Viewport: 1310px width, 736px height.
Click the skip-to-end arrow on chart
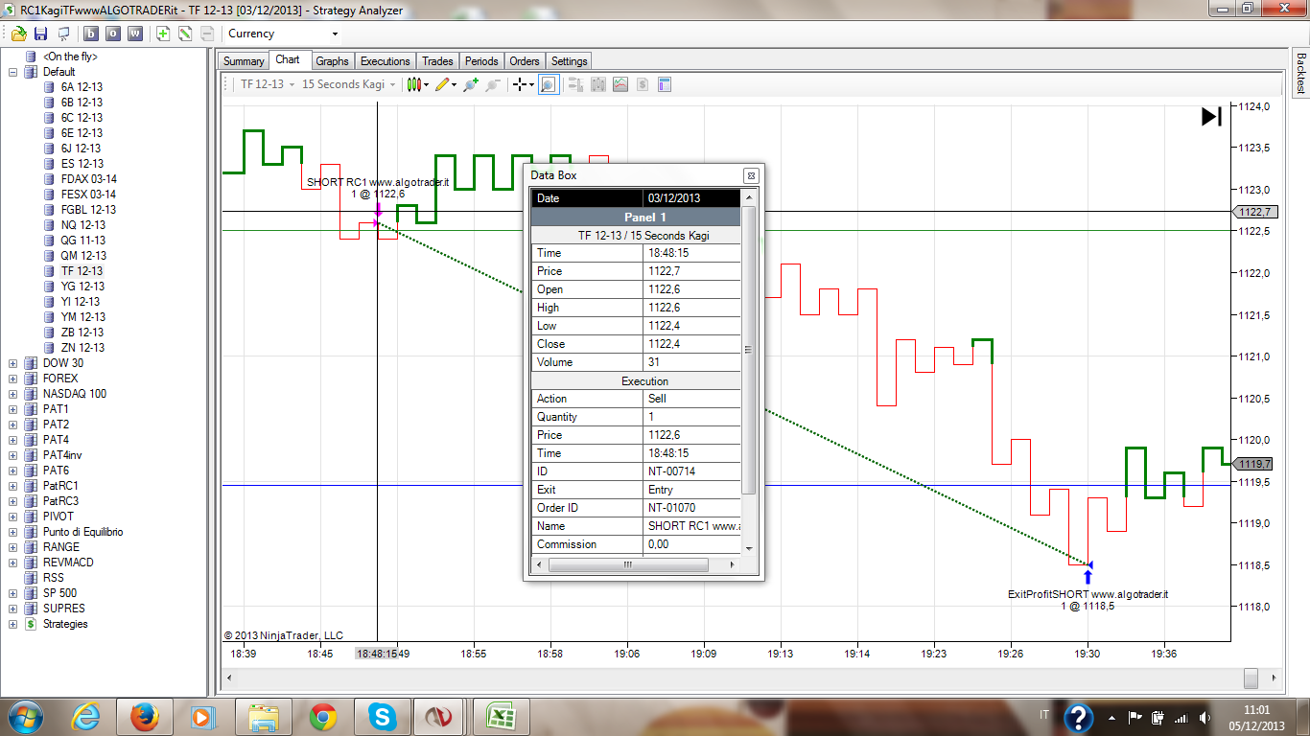[x=1211, y=117]
